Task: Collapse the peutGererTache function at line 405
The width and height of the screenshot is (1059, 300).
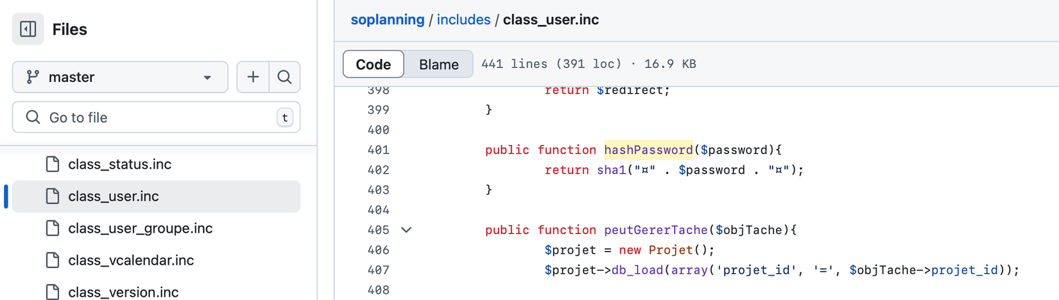Action: click(x=406, y=229)
